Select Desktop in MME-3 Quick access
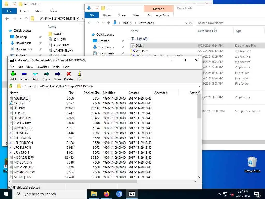 tap(21, 37)
